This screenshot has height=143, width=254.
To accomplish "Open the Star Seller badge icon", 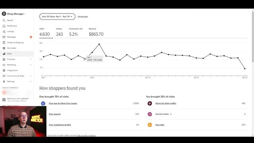I will [x=4, y=48].
